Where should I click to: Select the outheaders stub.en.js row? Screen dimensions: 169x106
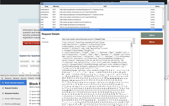pos(101,12)
